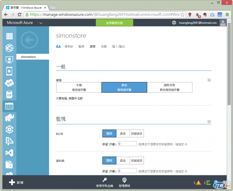Click huangfang2691@hotmail.com account link
Viewport: 233px width, 191px height.
(198, 23)
